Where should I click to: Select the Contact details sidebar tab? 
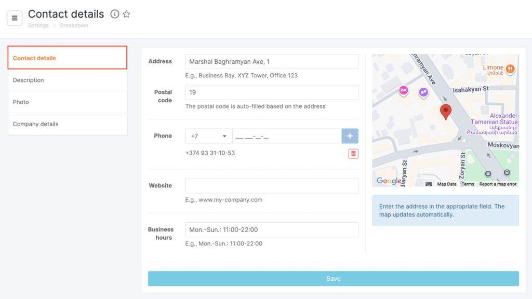pos(68,58)
